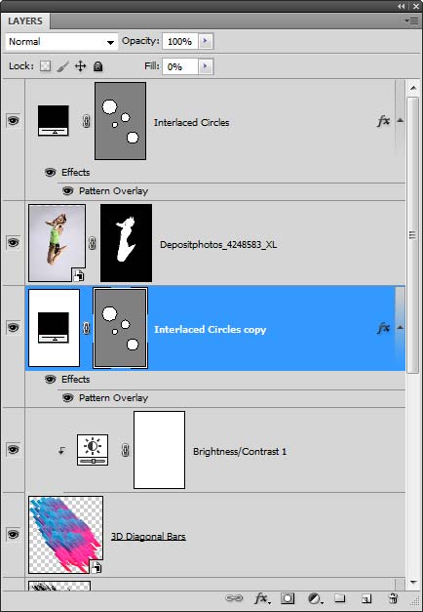Click the vertical scrollbar thumb

pyautogui.click(x=413, y=235)
